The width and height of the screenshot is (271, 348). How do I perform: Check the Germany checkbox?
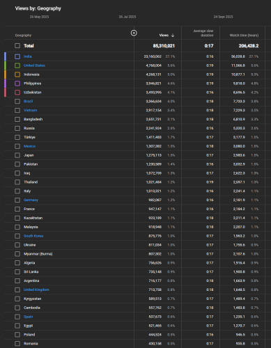coord(17,200)
